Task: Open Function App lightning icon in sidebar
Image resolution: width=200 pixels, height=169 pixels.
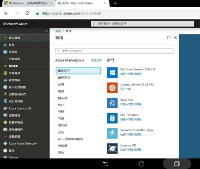Action: coord(5,94)
